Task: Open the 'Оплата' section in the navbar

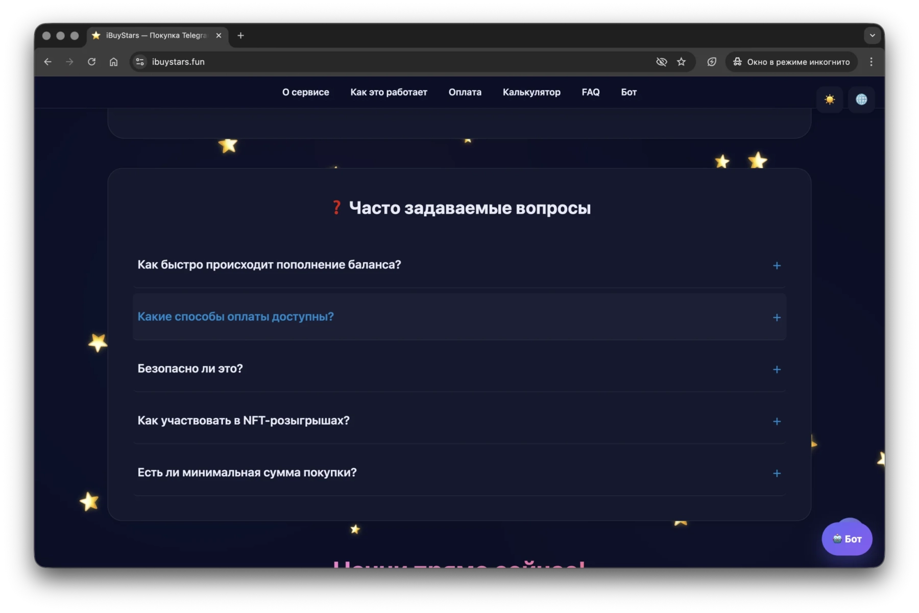Action: coord(465,92)
